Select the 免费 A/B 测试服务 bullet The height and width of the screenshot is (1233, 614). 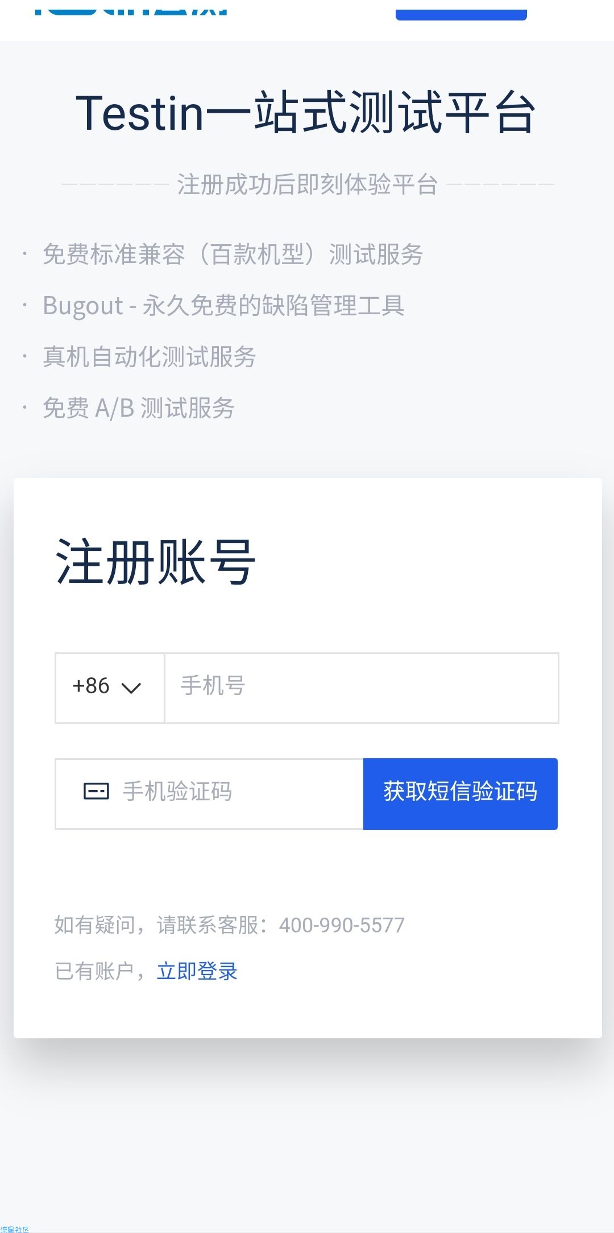(x=138, y=408)
